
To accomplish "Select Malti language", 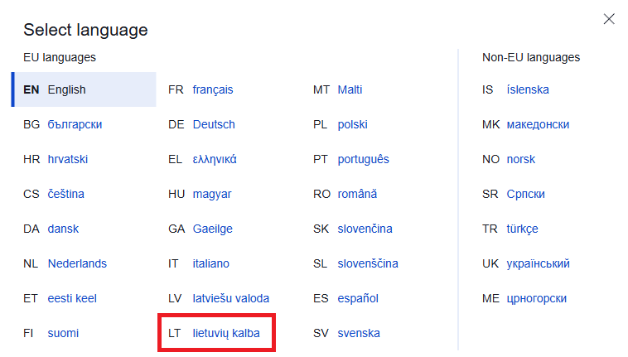I will pos(350,89).
